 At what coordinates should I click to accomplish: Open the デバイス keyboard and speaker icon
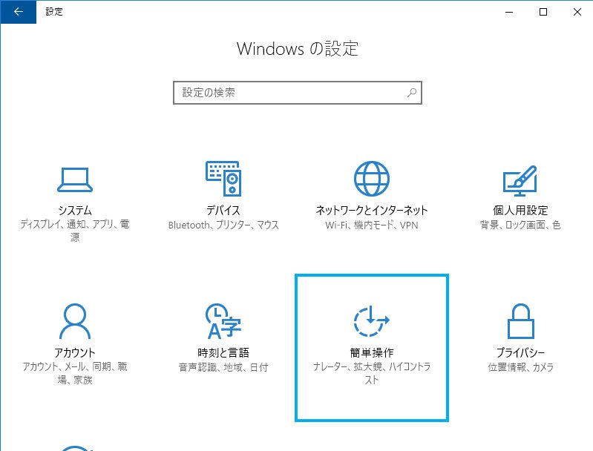point(223,179)
